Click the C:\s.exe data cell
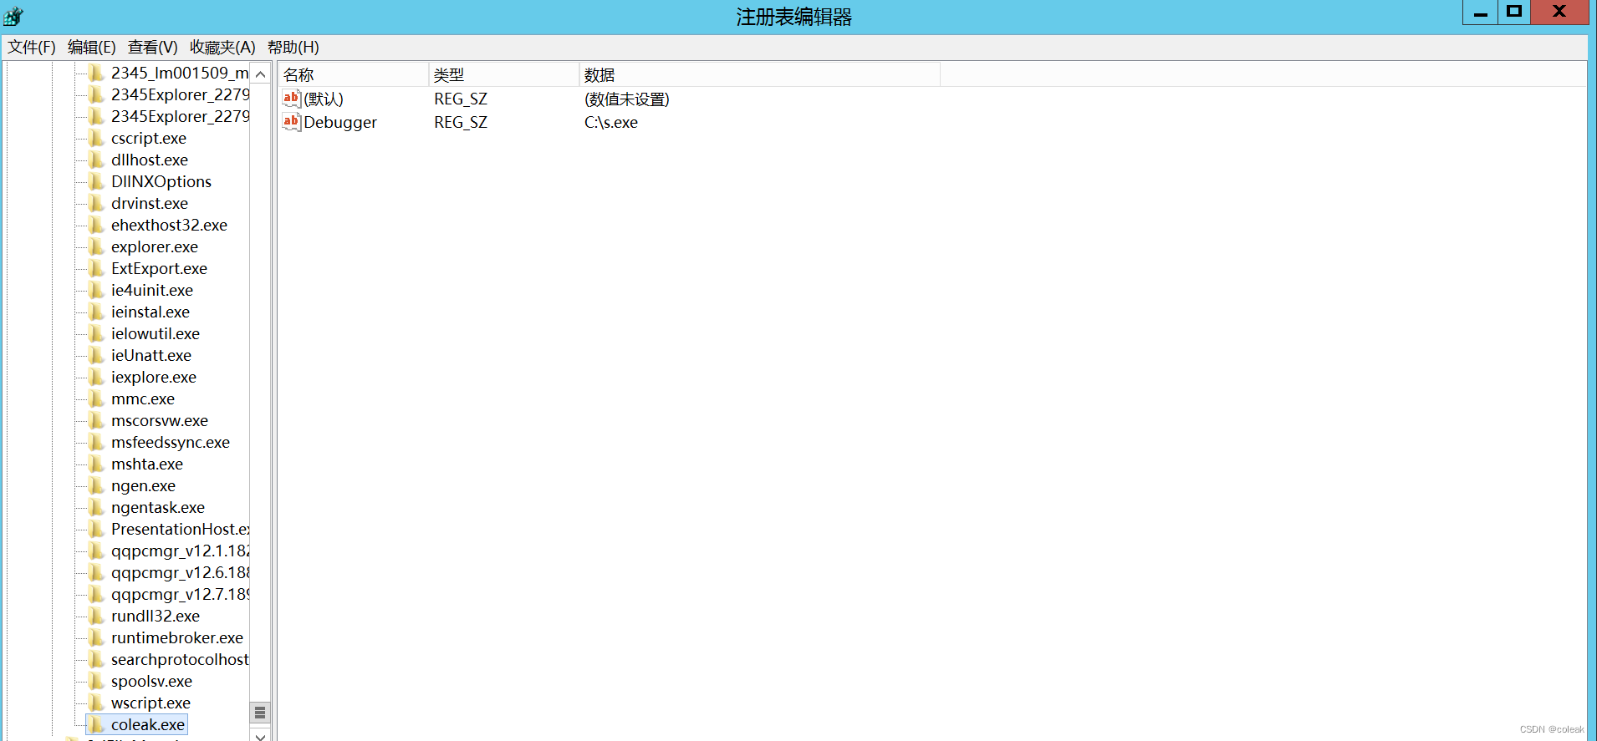 click(611, 122)
